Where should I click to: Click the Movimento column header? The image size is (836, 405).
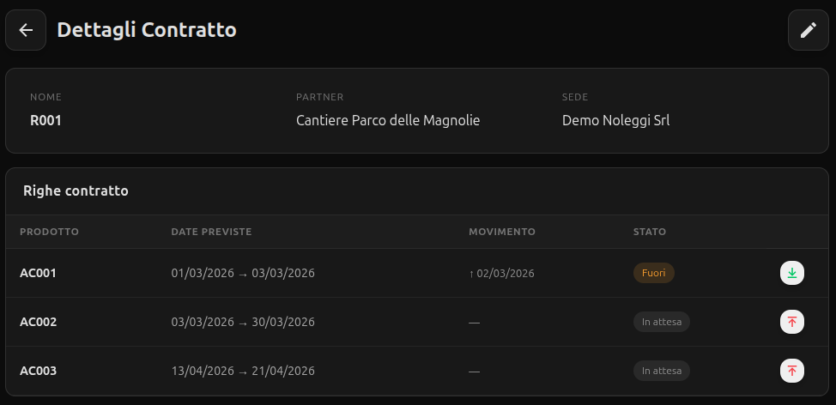(501, 232)
